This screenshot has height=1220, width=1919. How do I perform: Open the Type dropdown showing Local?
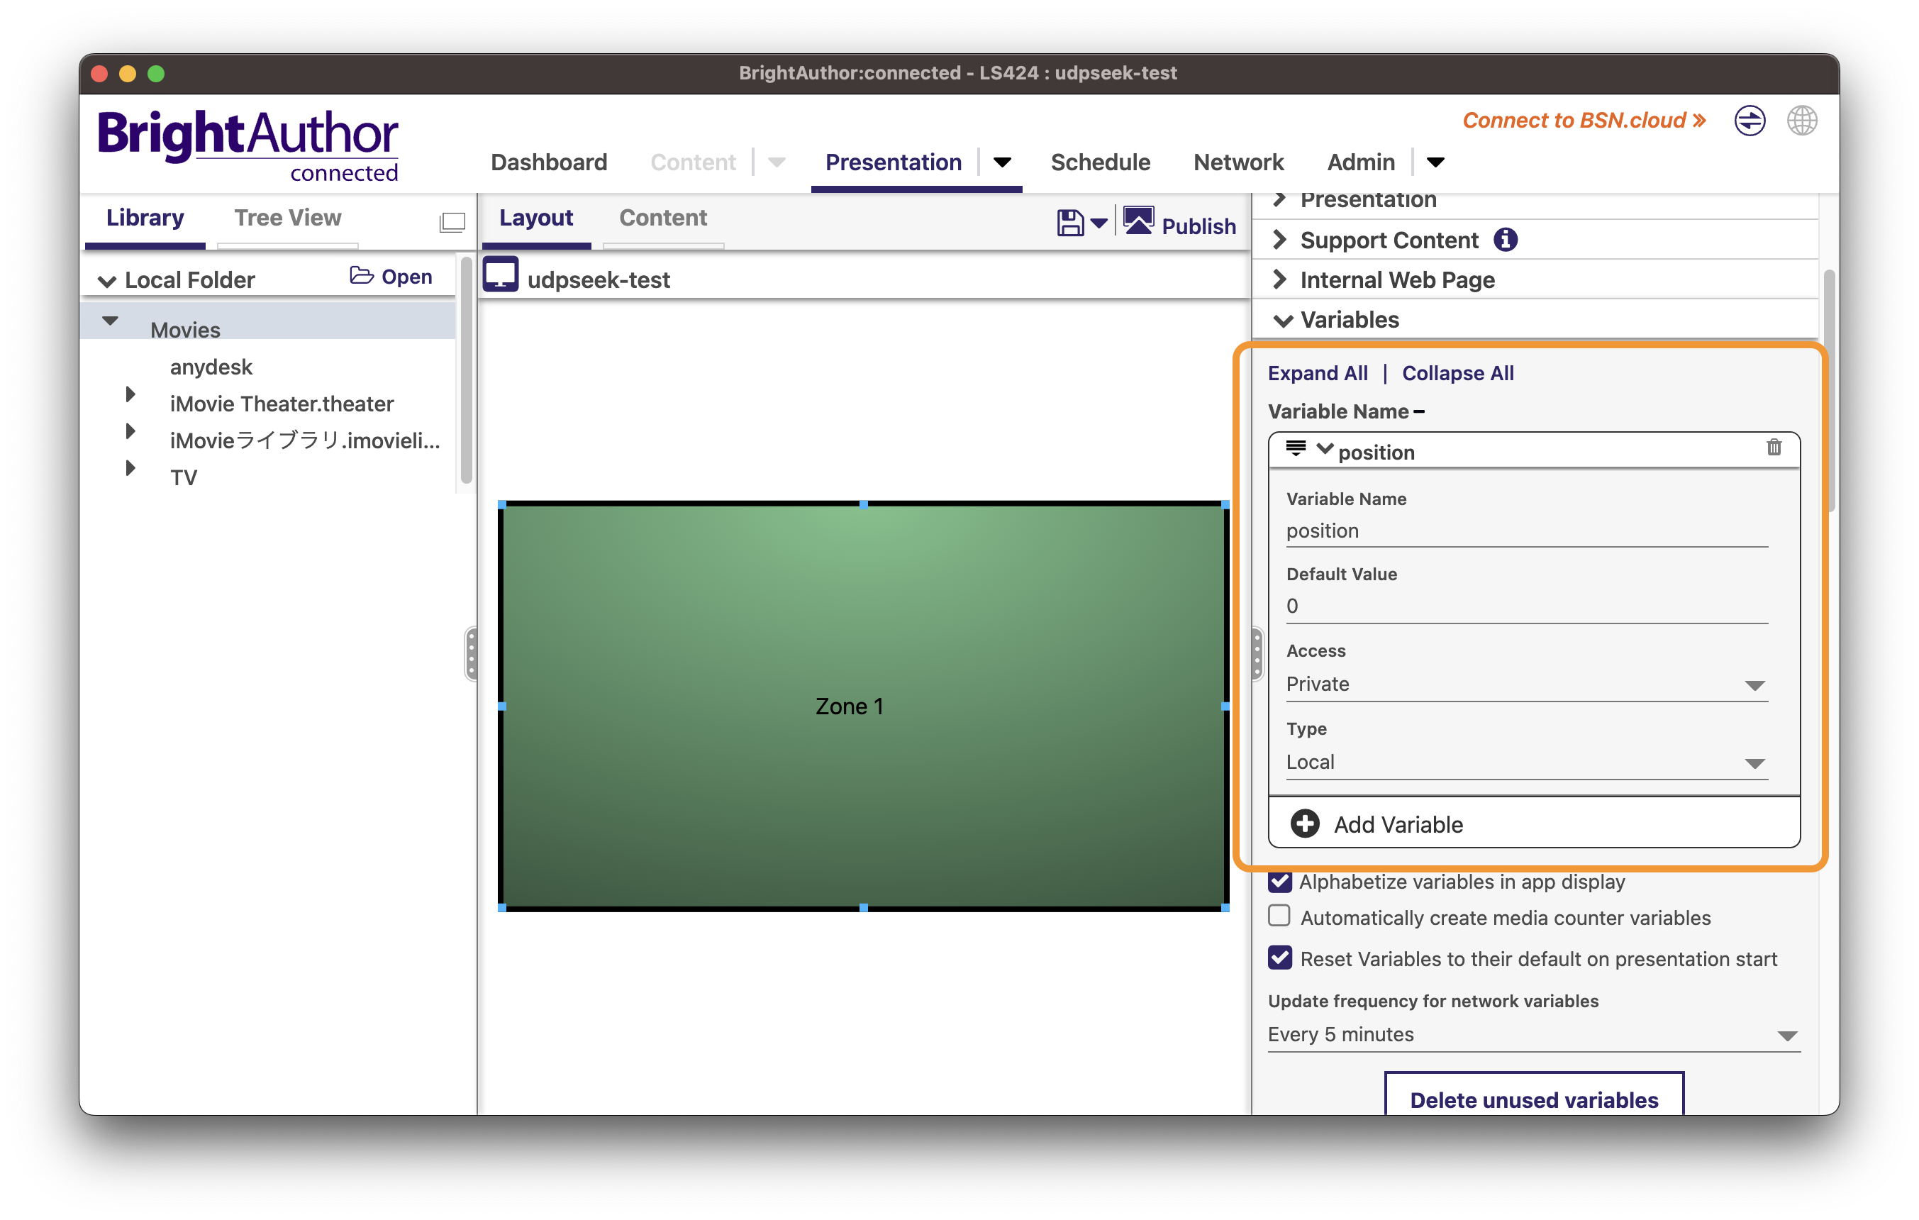(1526, 762)
